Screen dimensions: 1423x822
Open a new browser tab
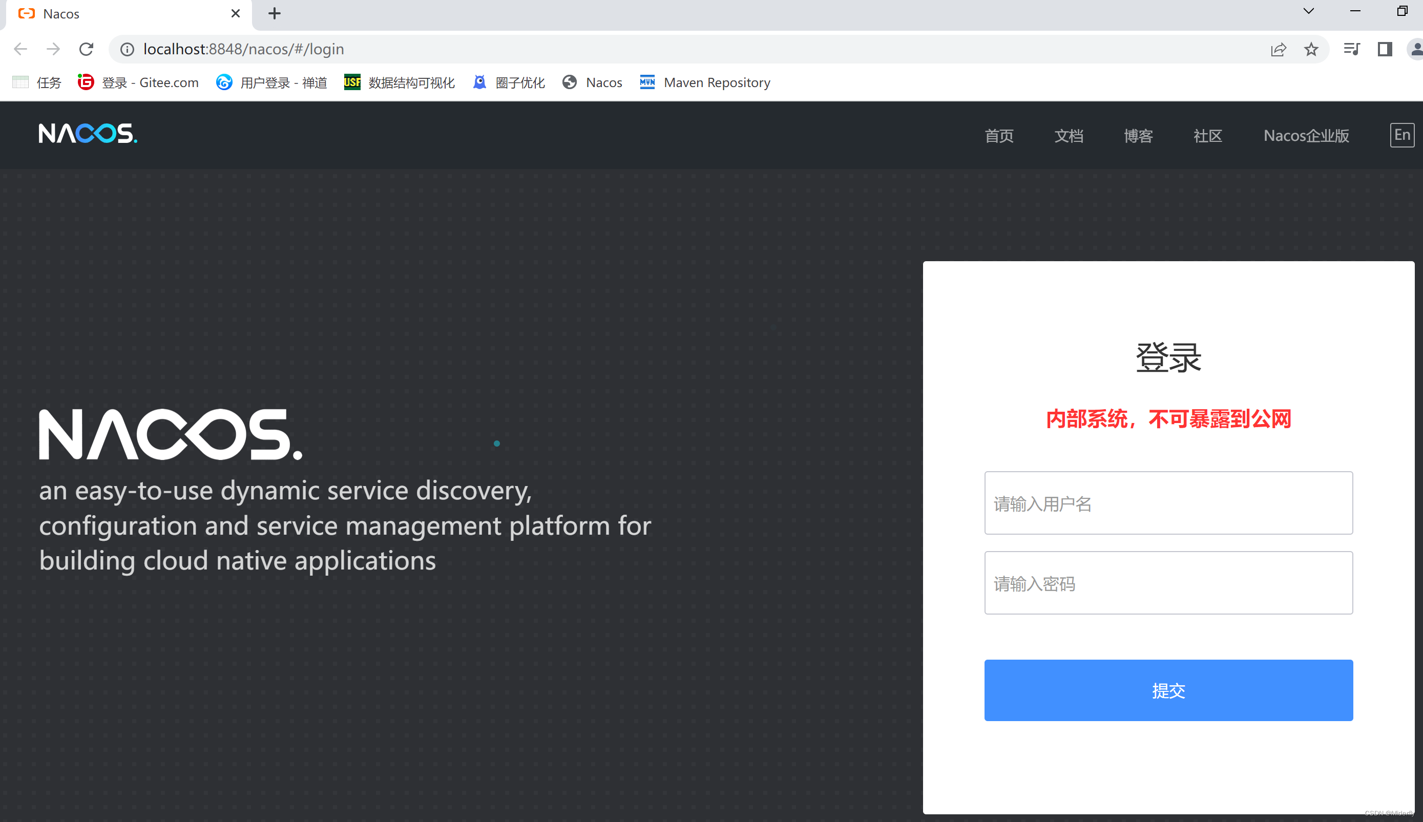click(275, 13)
